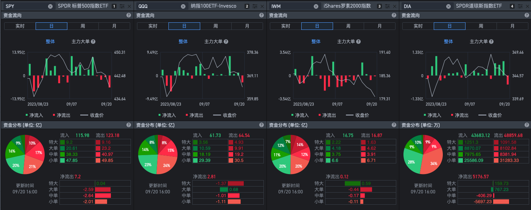Open settings icon for DIA panel
The height and width of the screenshot is (210, 531).
tap(520, 6)
